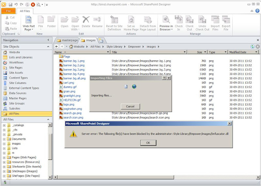Select the All Files ribbon tab
This screenshot has width=261, height=186.
click(x=25, y=11)
